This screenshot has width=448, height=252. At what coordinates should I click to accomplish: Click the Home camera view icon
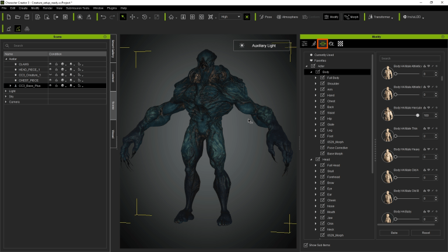pos(171,17)
